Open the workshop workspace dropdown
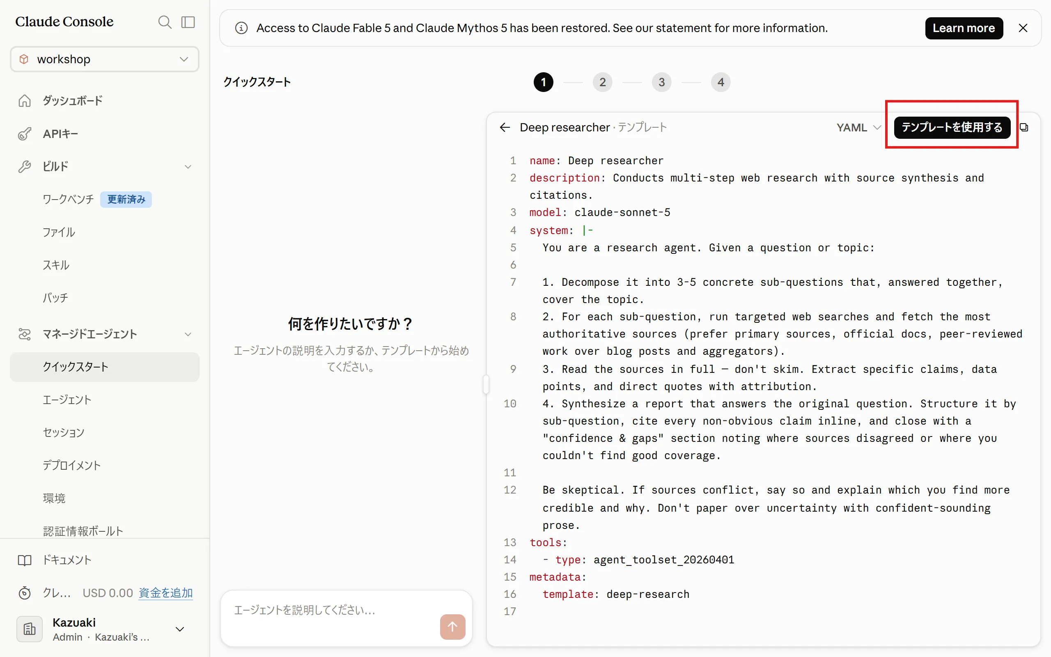1051x657 pixels. click(105, 59)
